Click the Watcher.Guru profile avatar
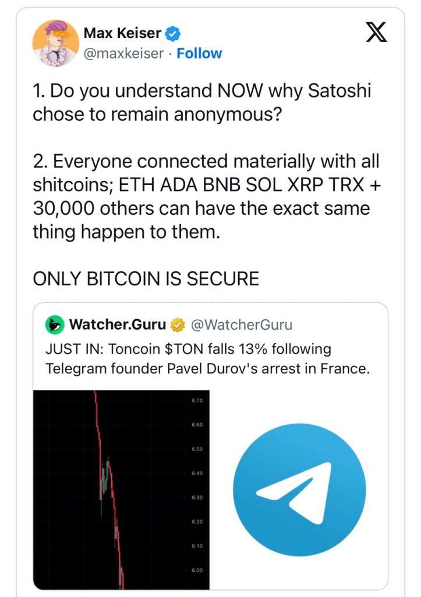Image resolution: width=421 pixels, height=597 pixels. (x=55, y=324)
